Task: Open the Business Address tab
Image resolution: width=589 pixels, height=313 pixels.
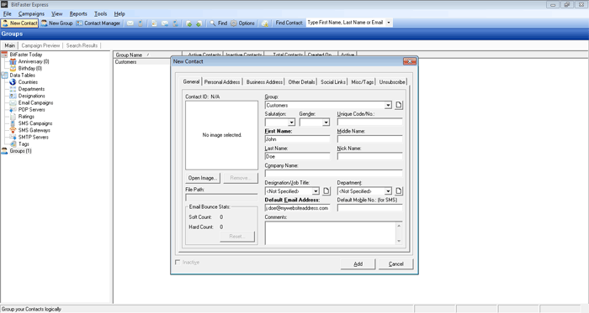Action: point(264,81)
